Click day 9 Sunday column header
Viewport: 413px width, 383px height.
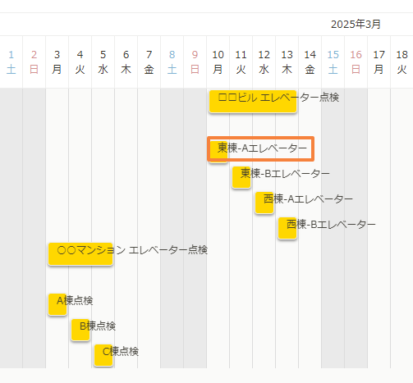point(195,62)
